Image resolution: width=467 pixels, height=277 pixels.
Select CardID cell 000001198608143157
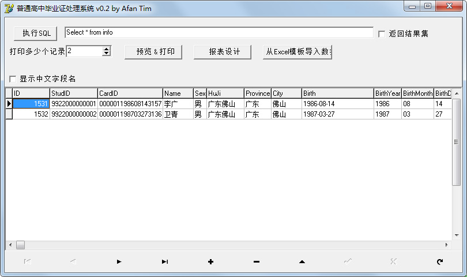tap(130, 104)
